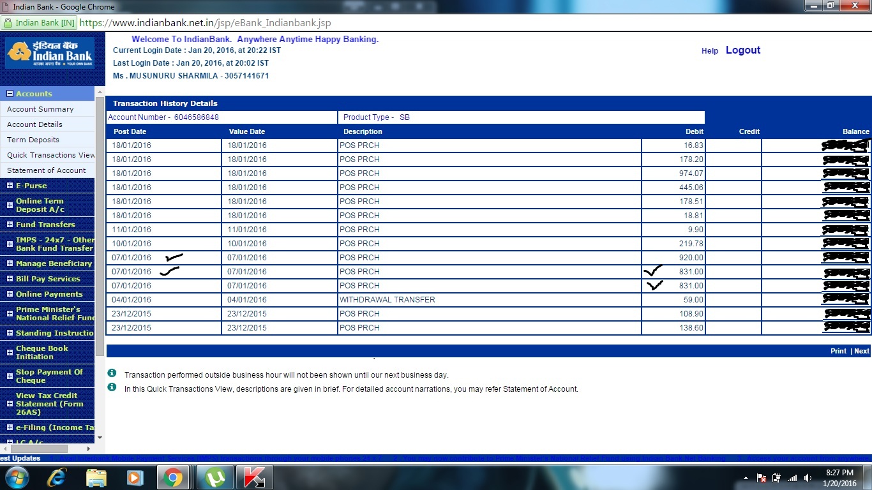Select Statement of Account menu item
The image size is (872, 490).
46,170
